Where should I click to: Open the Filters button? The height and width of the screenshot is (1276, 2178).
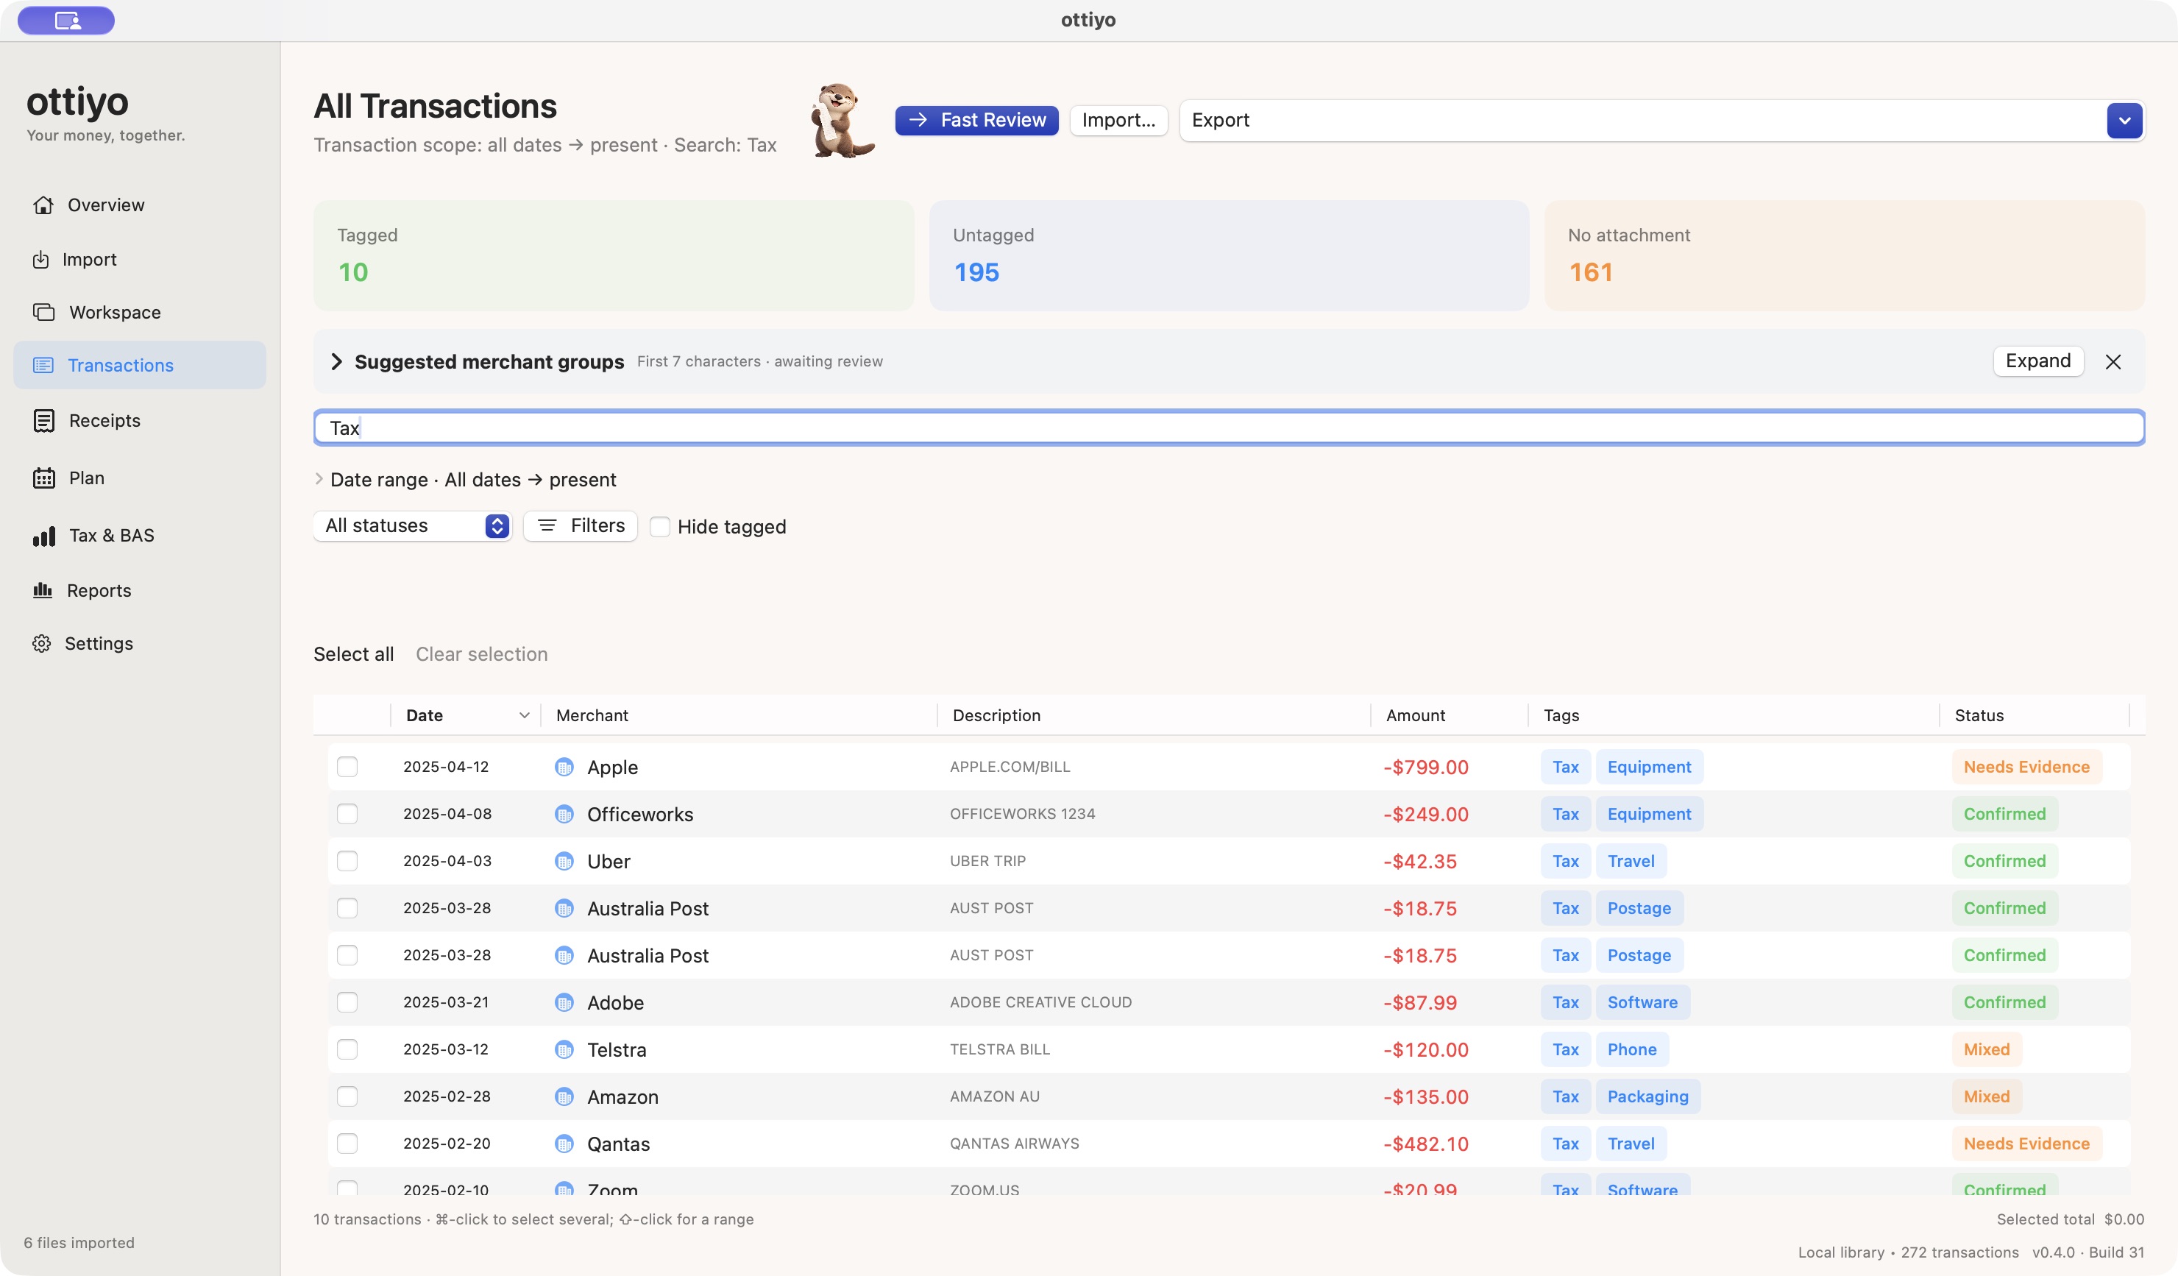580,525
